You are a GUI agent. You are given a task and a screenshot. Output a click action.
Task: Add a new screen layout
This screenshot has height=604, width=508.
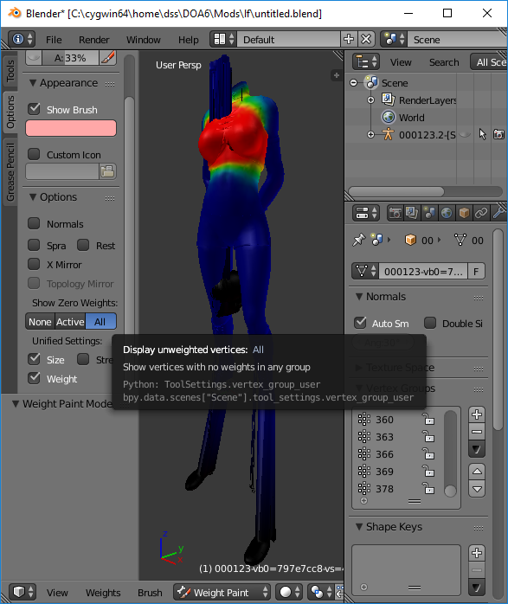click(x=349, y=39)
